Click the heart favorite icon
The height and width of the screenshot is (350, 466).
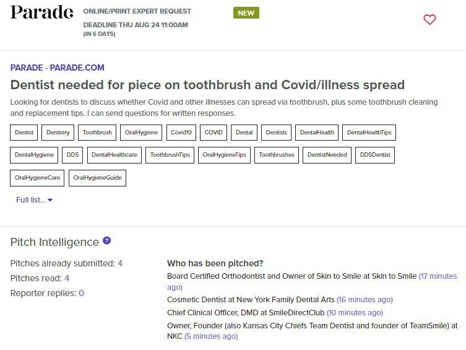tap(429, 19)
